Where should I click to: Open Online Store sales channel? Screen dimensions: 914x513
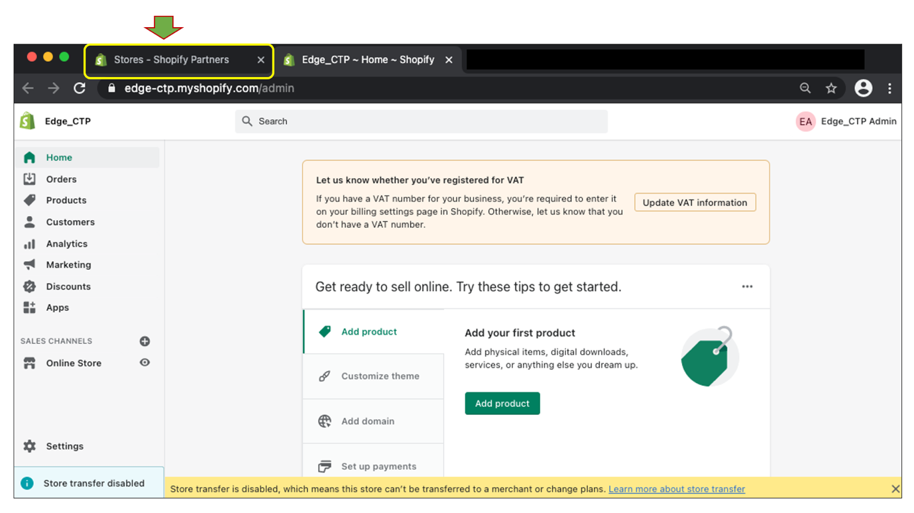pos(74,363)
